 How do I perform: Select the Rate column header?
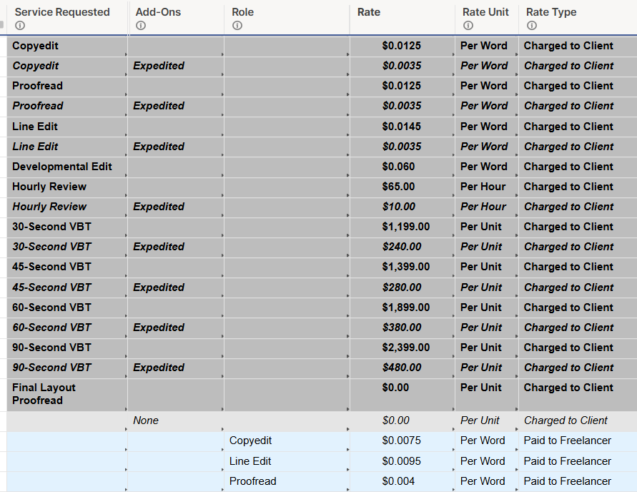(403, 17)
